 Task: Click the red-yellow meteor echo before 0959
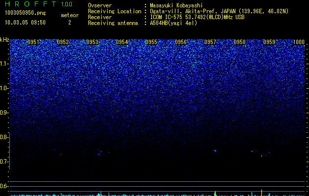(x=261, y=156)
